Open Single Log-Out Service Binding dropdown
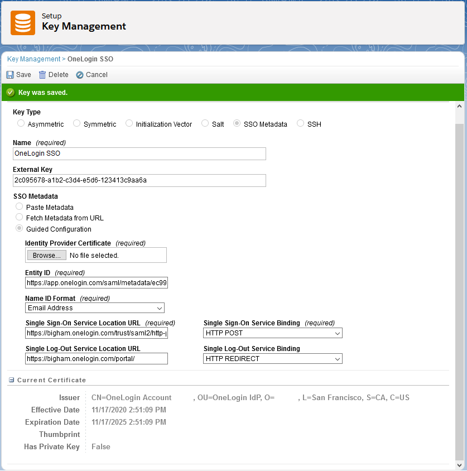 click(273, 359)
